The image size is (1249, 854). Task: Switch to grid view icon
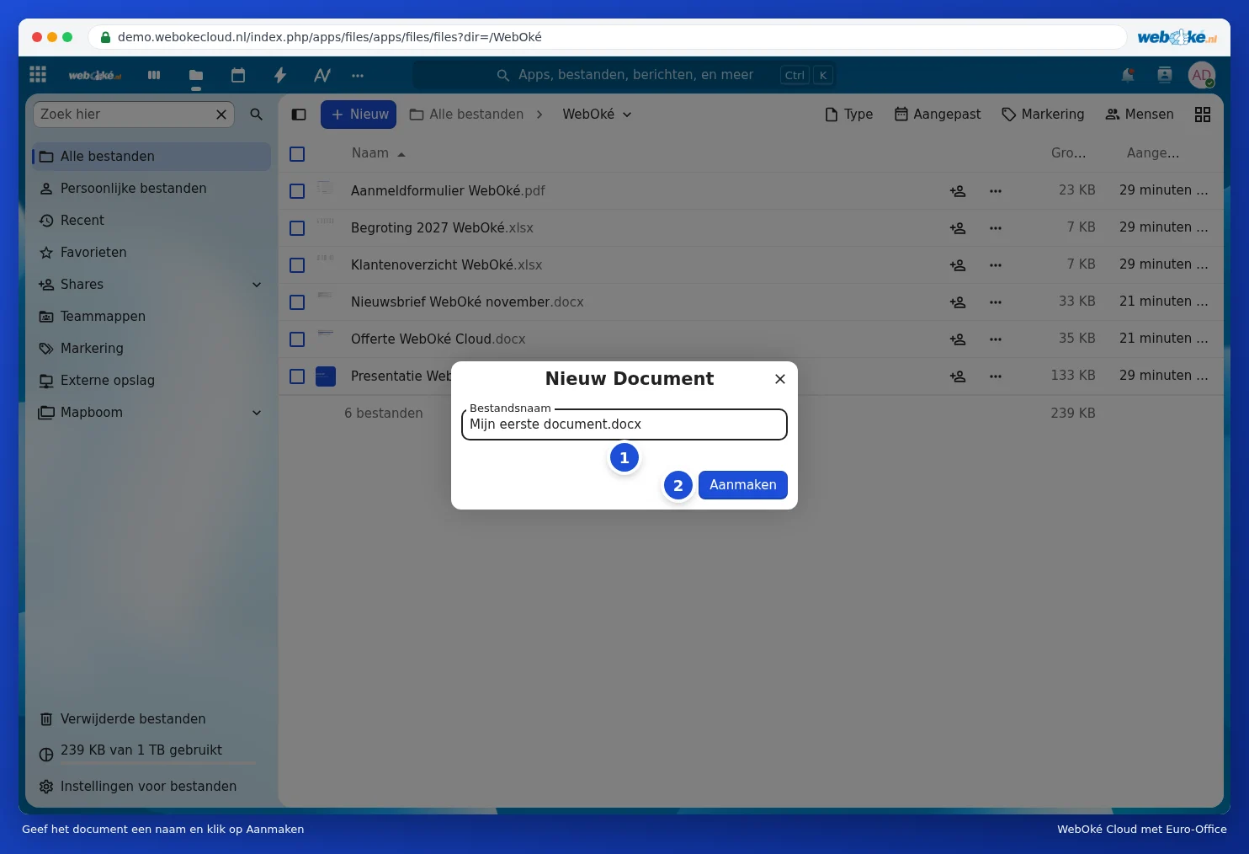click(1203, 115)
